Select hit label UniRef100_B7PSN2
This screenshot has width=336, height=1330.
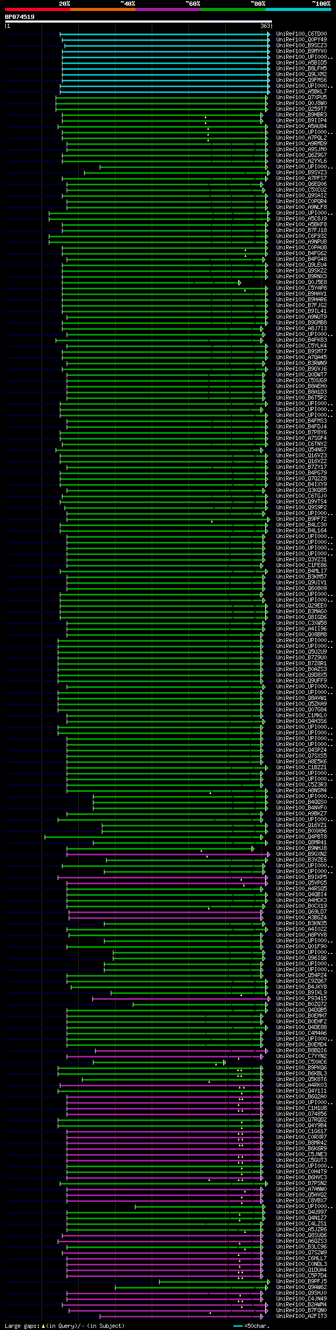click(301, 1184)
